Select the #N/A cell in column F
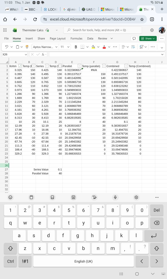This screenshot has width=167, height=279. 94,70
